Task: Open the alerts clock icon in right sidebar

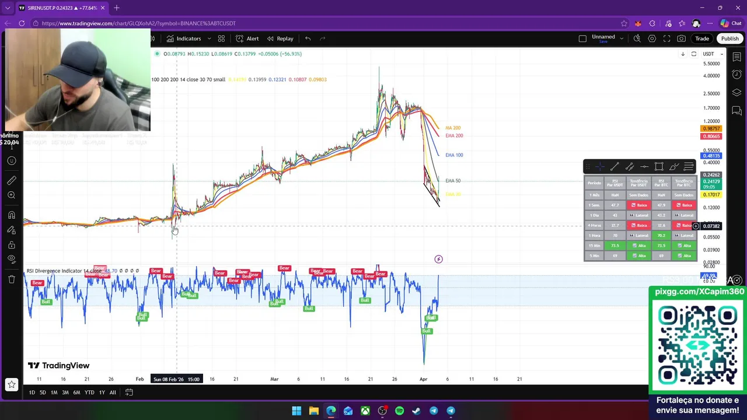Action: pos(736,75)
